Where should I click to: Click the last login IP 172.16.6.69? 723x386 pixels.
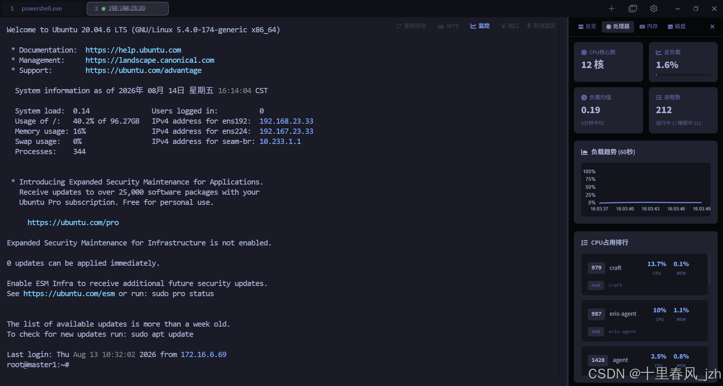tap(204, 354)
